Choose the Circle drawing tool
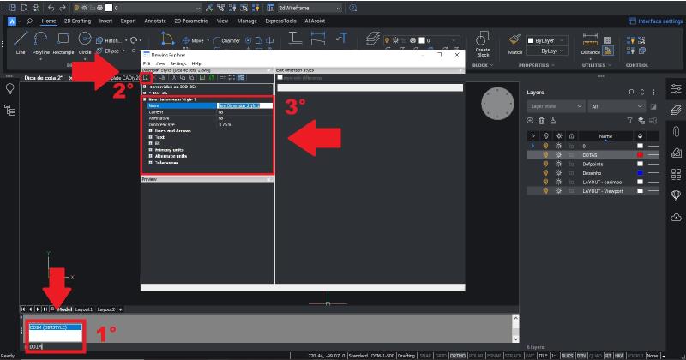Screen dimensions: 686x360 (x=85, y=40)
